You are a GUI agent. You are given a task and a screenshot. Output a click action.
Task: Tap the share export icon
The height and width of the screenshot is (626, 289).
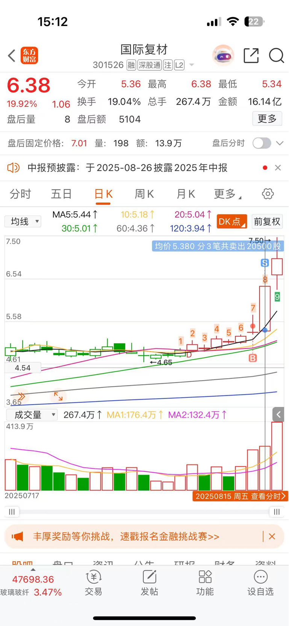pyautogui.click(x=251, y=56)
